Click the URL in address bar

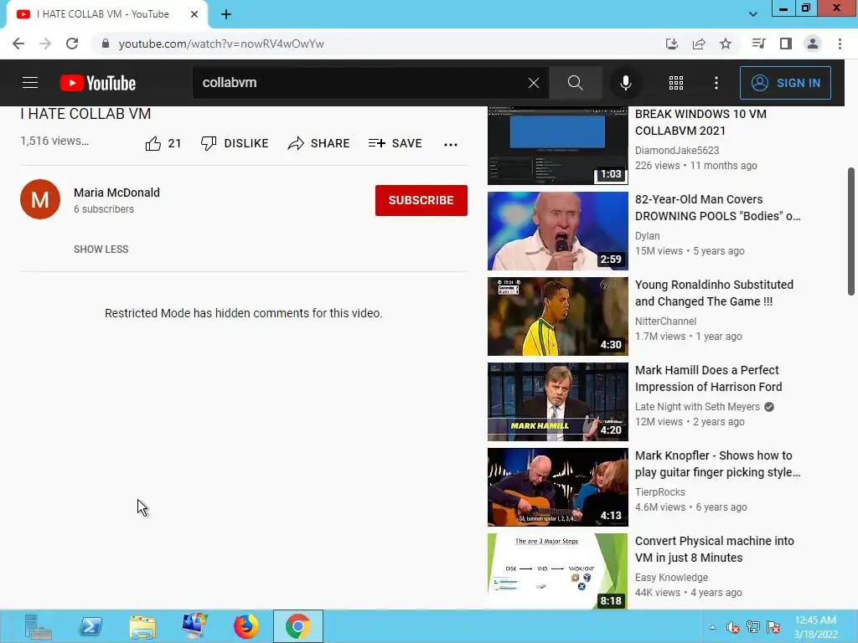pyautogui.click(x=221, y=44)
